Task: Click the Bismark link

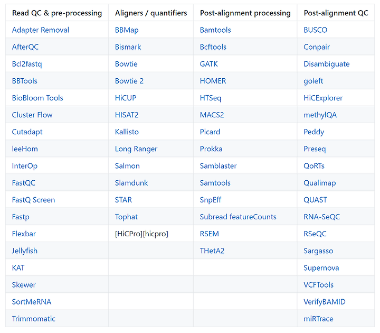Action: (x=128, y=47)
